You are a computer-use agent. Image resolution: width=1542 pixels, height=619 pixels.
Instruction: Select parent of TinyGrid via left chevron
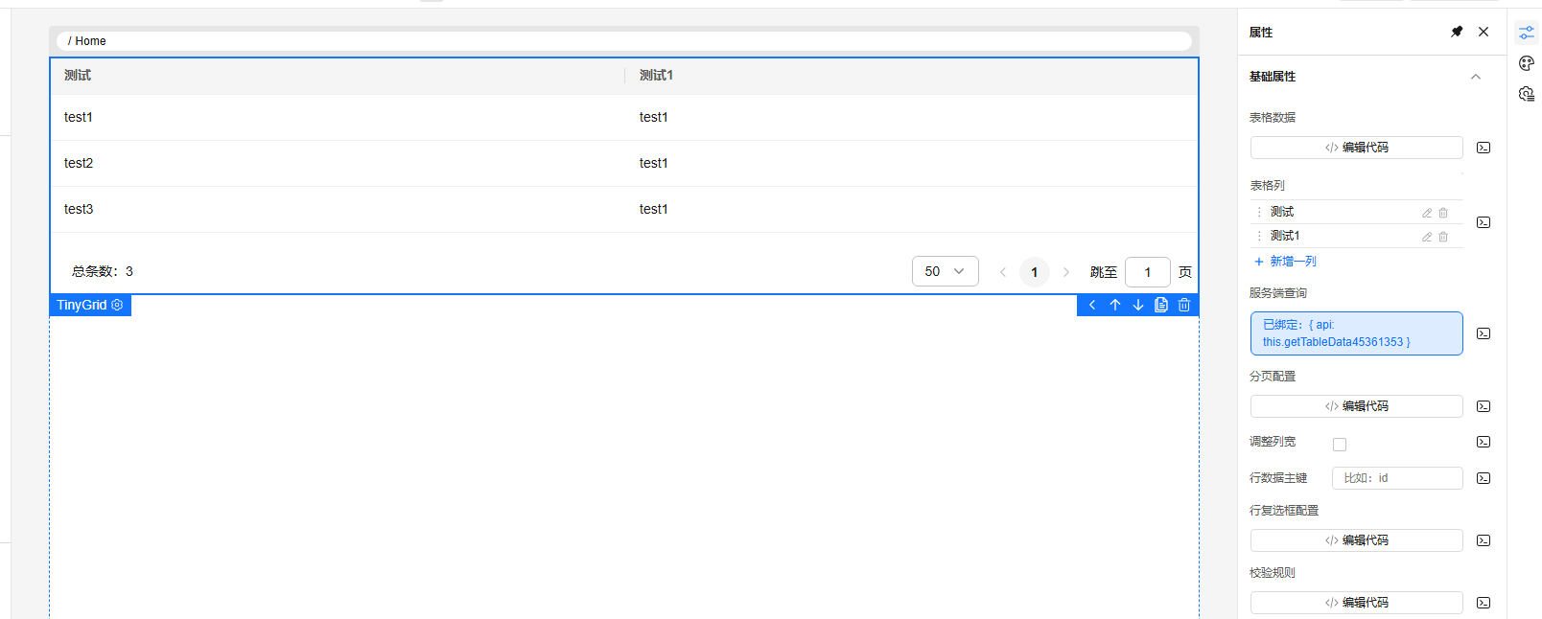pos(1092,305)
